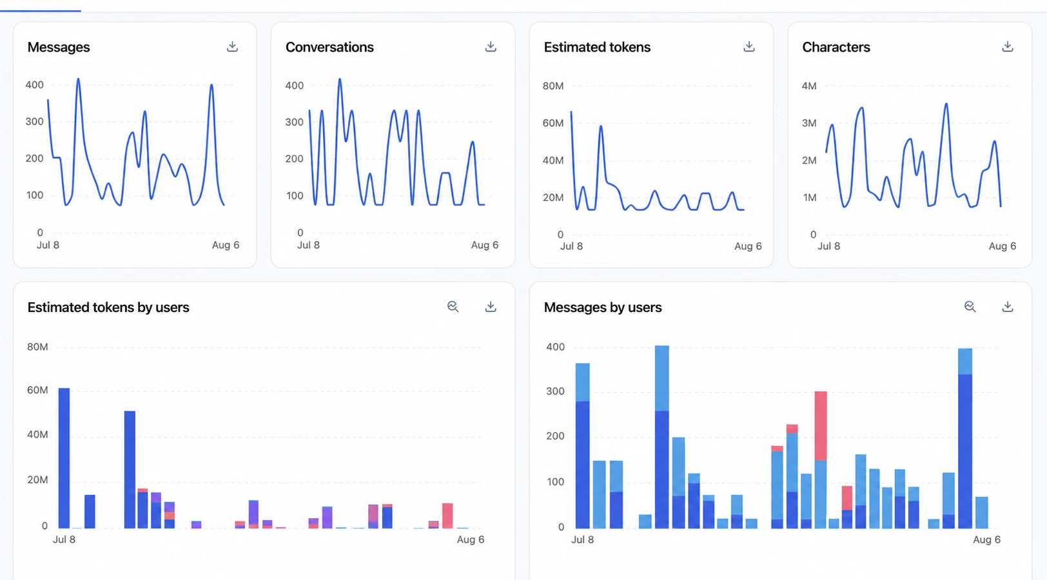Click 'Jul 8' label under Estimated tokens by users chart
Screen dimensions: 1047x580
pos(64,539)
